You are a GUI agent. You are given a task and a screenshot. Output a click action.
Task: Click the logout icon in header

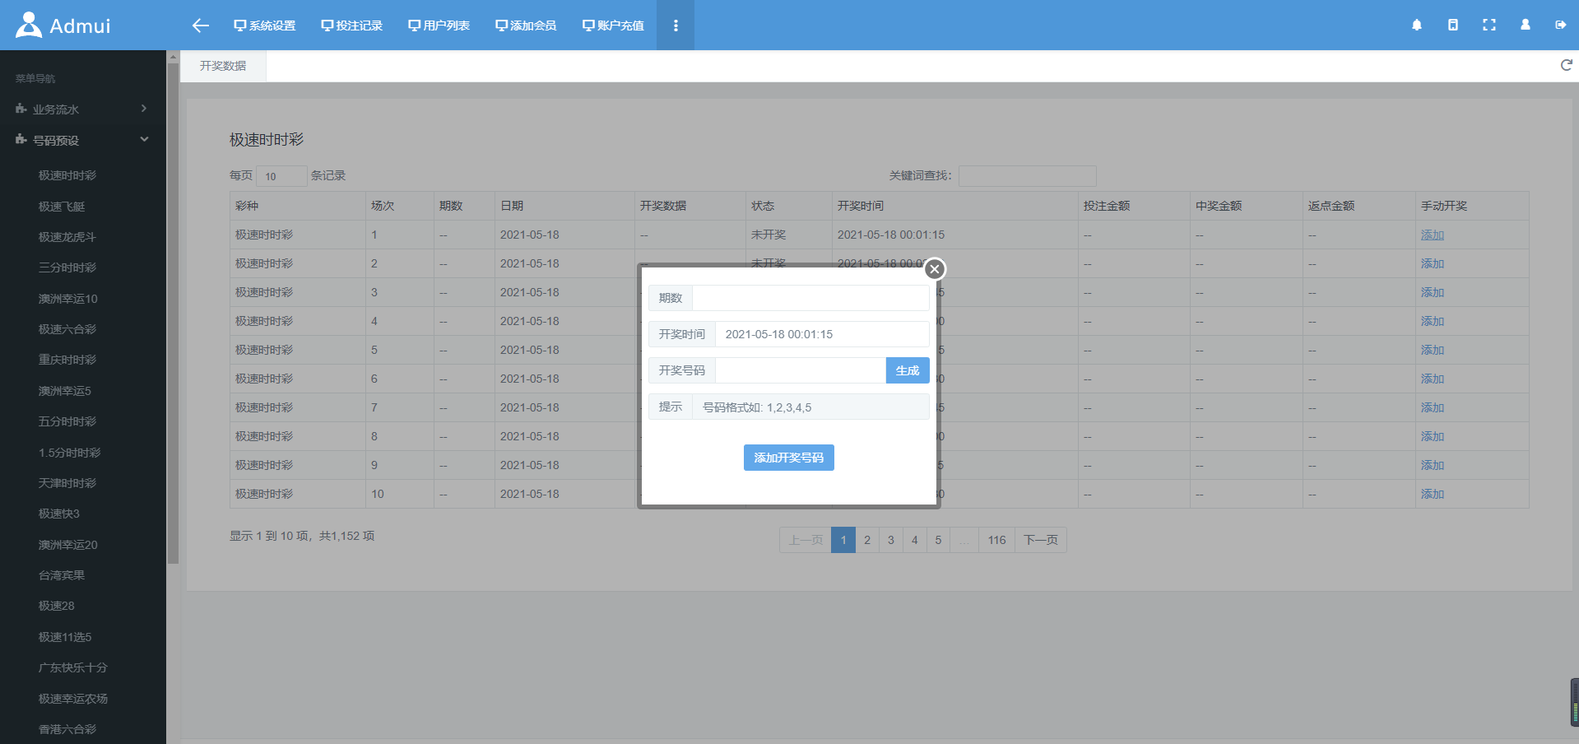(x=1560, y=26)
